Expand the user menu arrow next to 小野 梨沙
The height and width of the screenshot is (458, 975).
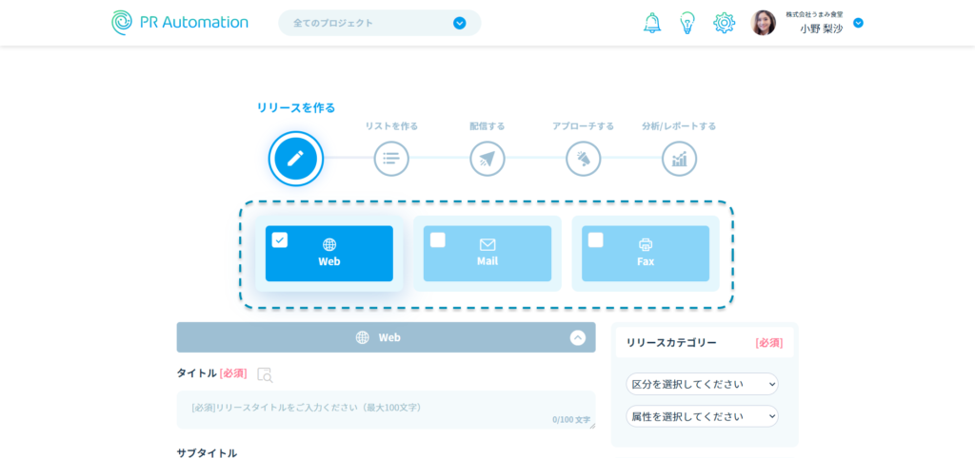[858, 23]
